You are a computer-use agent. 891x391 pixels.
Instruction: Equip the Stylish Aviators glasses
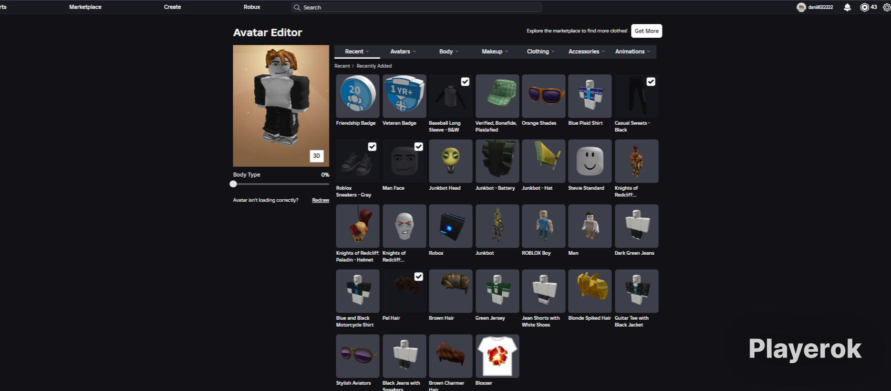click(358, 356)
